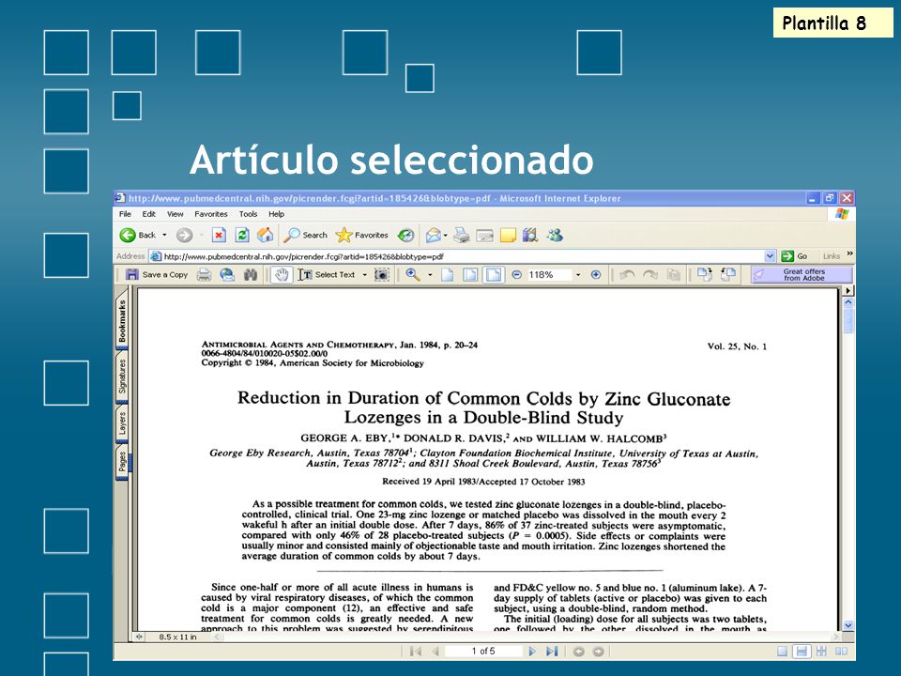The image size is (901, 676).
Task: Open Mail icon dropdown arrow
Action: tap(445, 235)
